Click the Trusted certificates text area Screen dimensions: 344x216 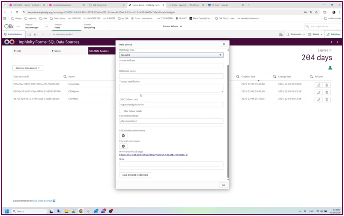click(x=171, y=88)
